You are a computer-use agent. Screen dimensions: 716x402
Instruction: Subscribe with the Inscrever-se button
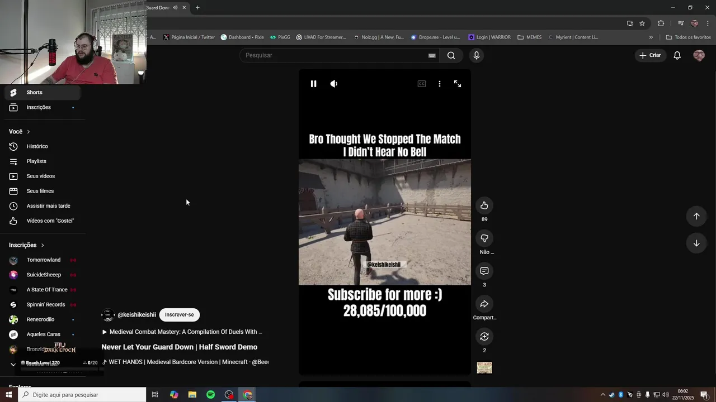click(179, 315)
